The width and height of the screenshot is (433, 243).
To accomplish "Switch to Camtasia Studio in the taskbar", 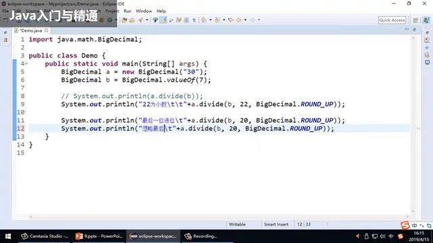I will pos(44,236).
